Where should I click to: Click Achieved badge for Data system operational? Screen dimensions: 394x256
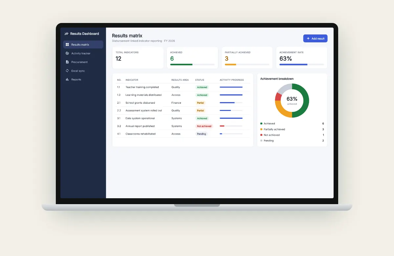(202, 118)
